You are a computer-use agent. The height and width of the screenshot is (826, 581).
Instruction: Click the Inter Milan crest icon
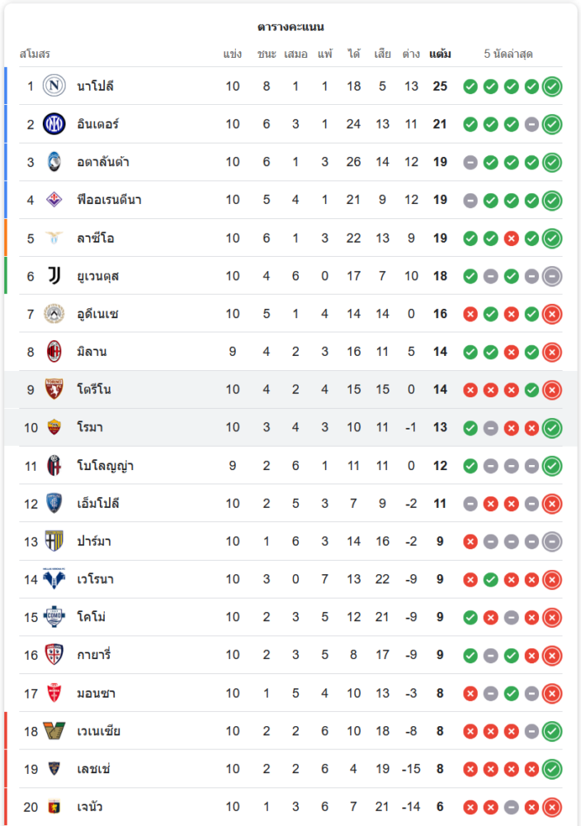coord(54,124)
